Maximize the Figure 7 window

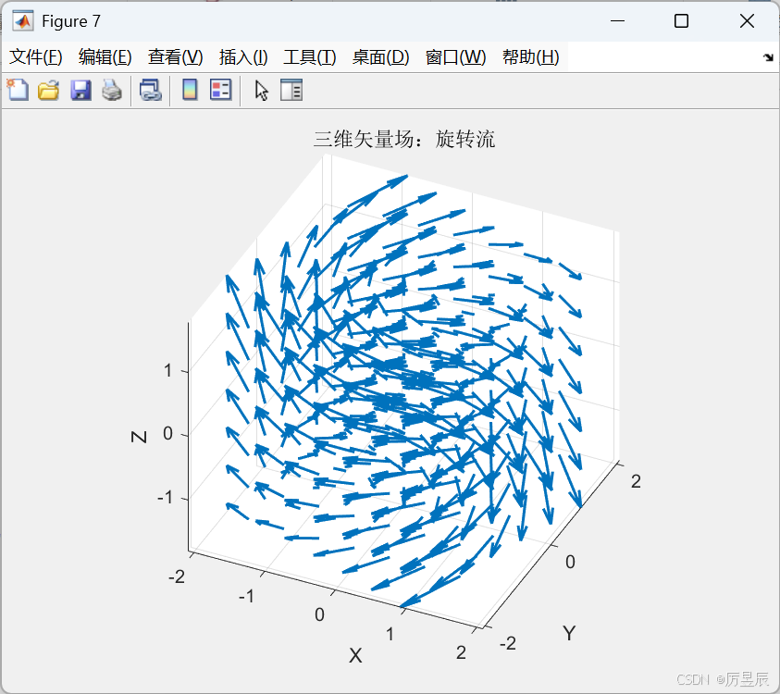(x=681, y=21)
